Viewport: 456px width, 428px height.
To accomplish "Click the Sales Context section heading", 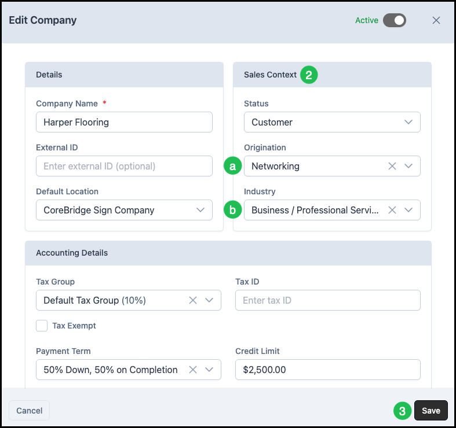I will [270, 75].
